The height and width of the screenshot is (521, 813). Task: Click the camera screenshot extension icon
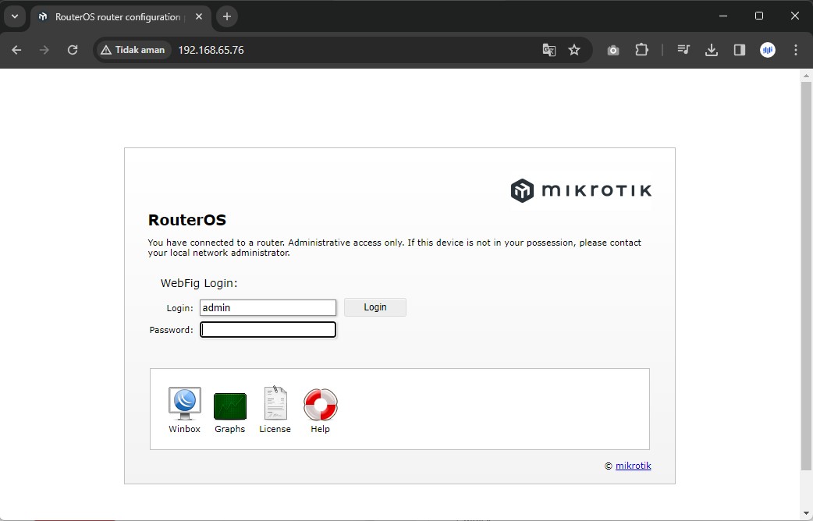click(613, 50)
